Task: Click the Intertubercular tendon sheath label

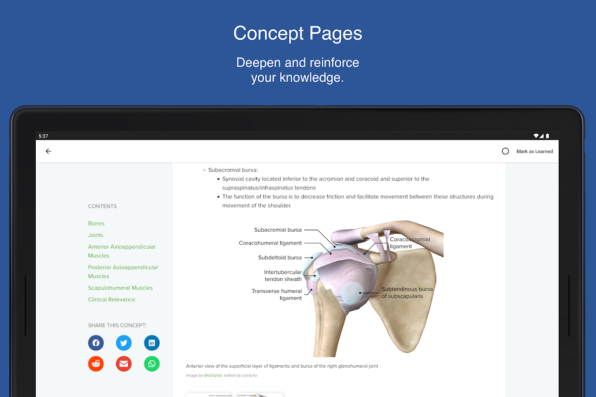Action: (283, 275)
